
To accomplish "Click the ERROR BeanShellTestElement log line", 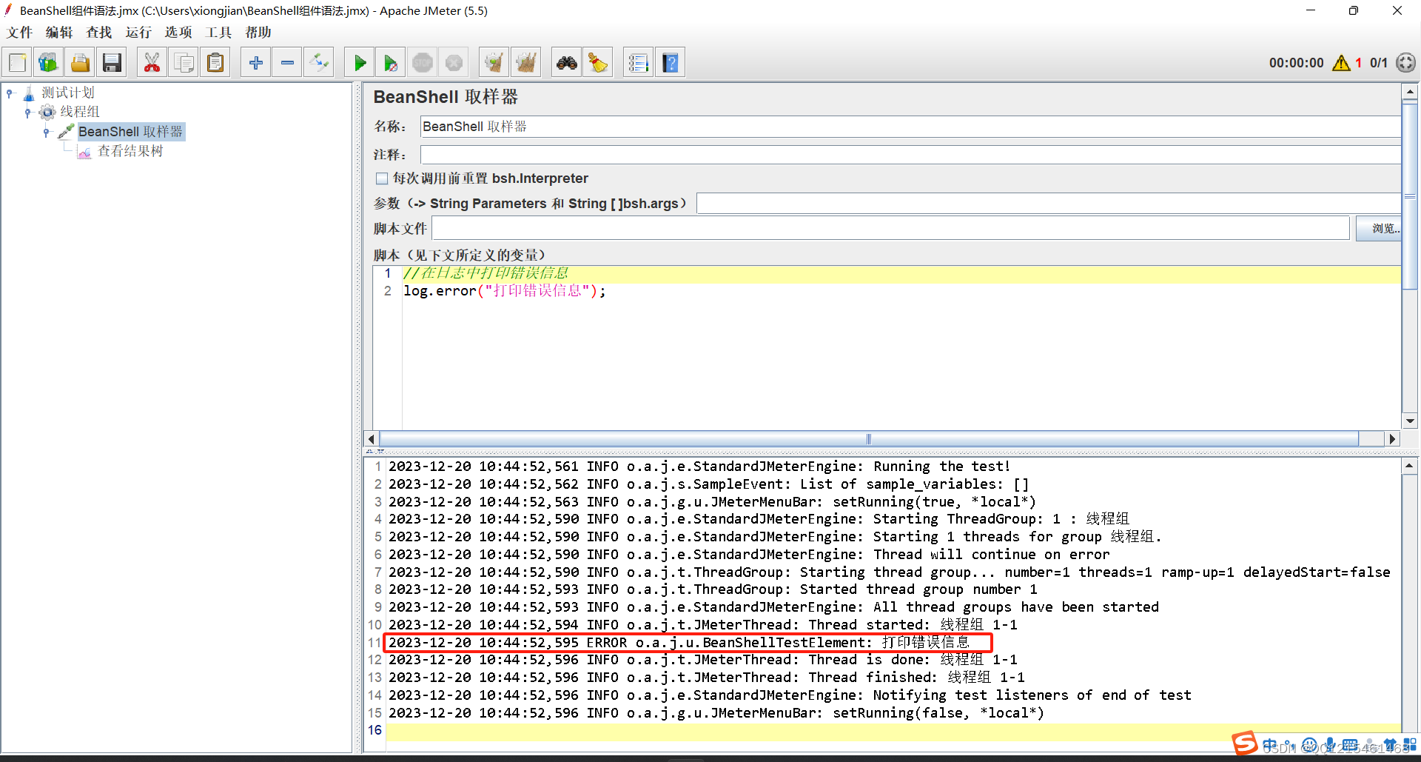I will [679, 643].
